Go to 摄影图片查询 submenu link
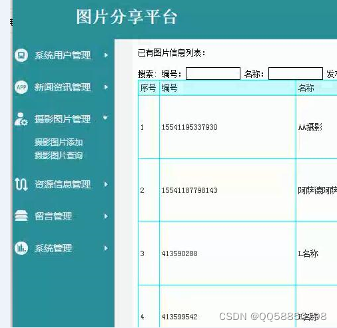The width and height of the screenshot is (337, 328). point(59,156)
